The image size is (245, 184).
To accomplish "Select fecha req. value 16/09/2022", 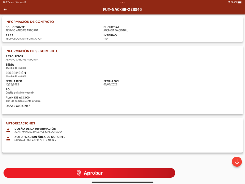I will pyautogui.click(x=12, y=84).
